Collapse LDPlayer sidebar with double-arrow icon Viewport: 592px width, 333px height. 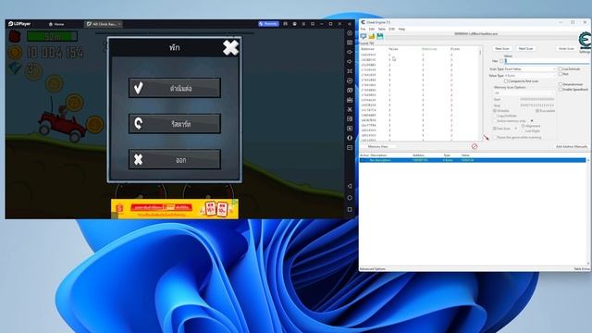[x=350, y=24]
